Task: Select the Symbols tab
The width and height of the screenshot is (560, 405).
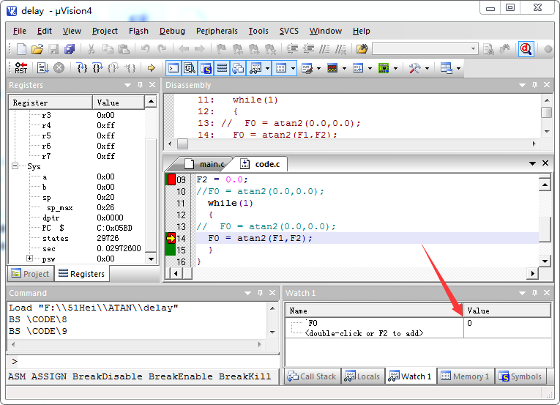Action: pos(520,376)
